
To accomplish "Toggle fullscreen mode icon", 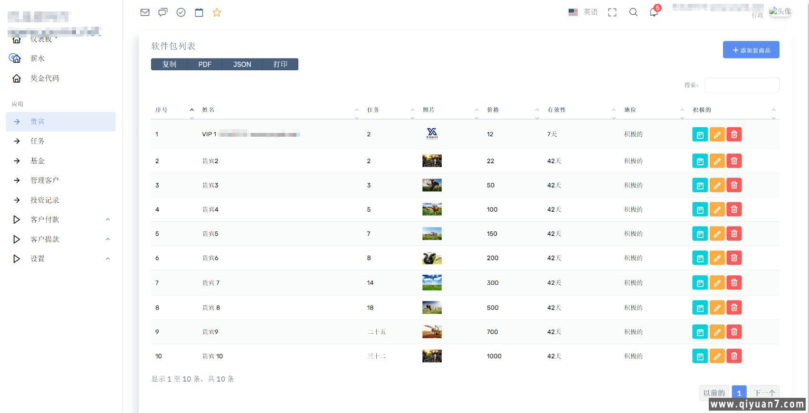I will pyautogui.click(x=612, y=12).
